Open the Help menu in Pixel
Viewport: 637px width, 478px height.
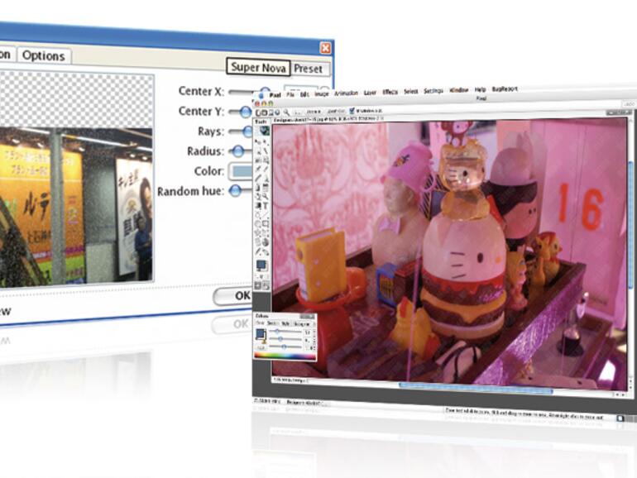click(480, 89)
